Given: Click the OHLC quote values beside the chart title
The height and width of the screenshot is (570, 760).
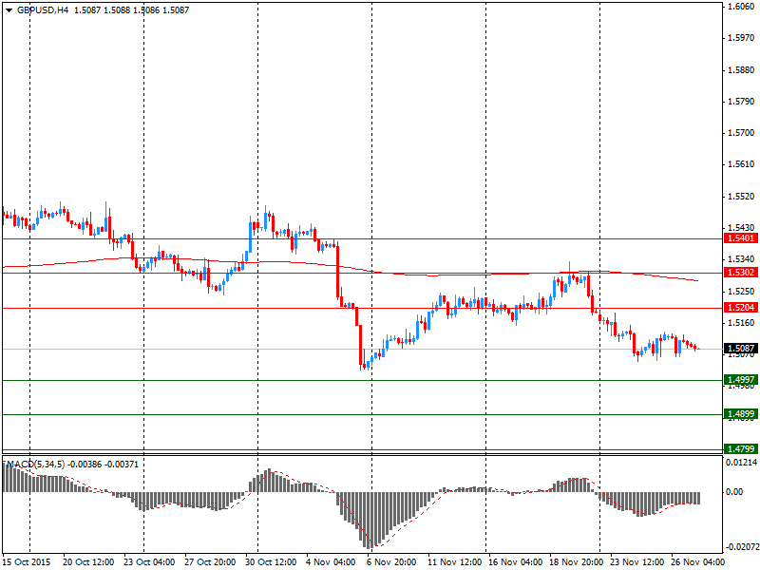Looking at the screenshot, I should 132,10.
